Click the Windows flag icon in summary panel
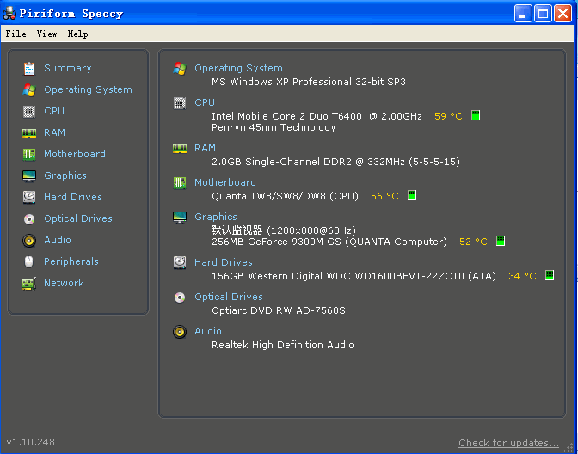This screenshot has width=578, height=454. pyautogui.click(x=180, y=69)
